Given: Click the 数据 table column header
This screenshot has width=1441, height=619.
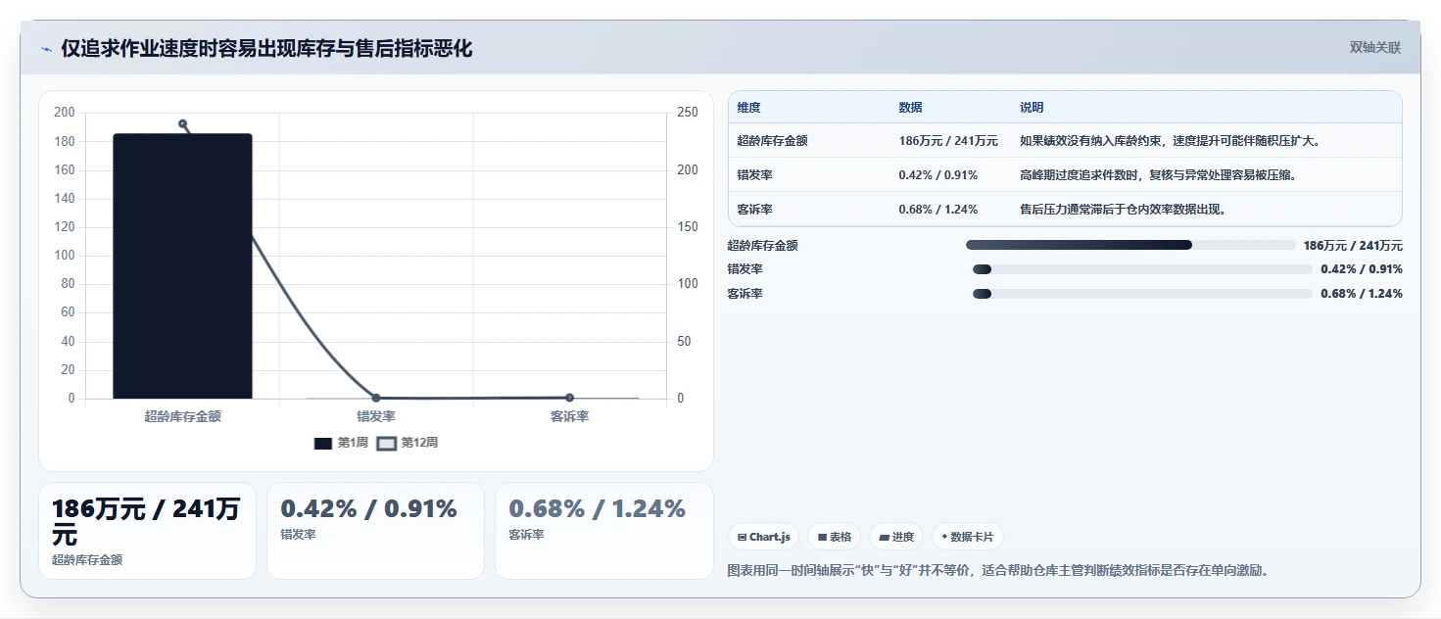Looking at the screenshot, I should pyautogui.click(x=910, y=108).
